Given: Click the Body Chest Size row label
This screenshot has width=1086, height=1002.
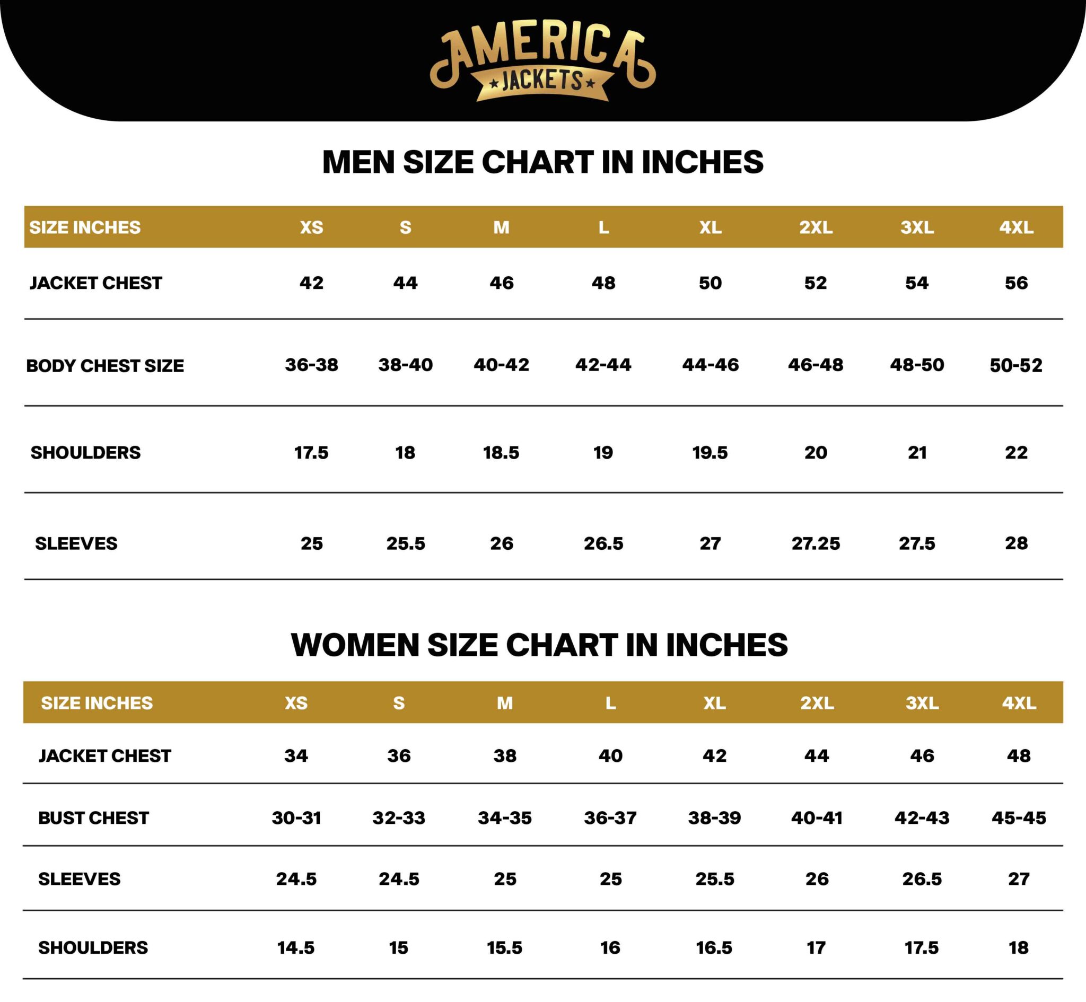Looking at the screenshot, I should pos(104,365).
